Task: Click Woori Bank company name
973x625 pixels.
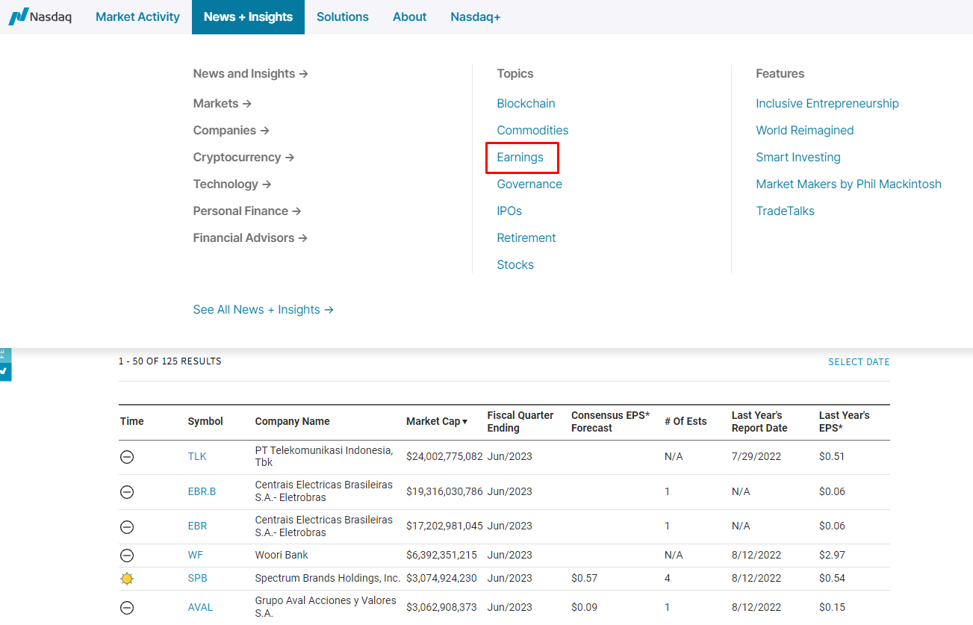Action: [x=282, y=555]
